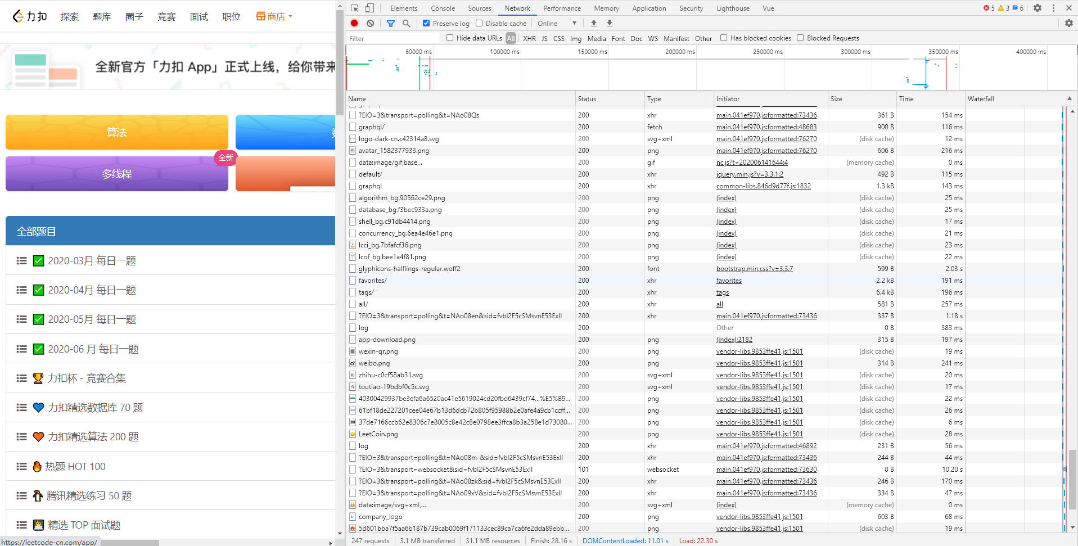
Task: Sort by Waterfall column arrow
Action: [x=1069, y=98]
